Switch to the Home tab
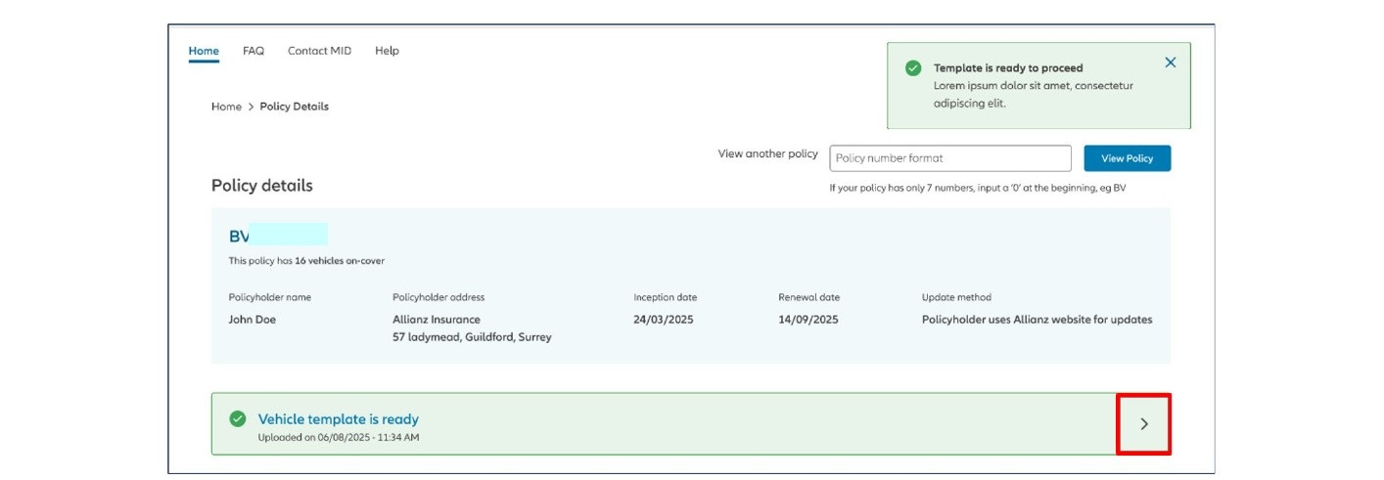The width and height of the screenshot is (1384, 480). point(204,51)
